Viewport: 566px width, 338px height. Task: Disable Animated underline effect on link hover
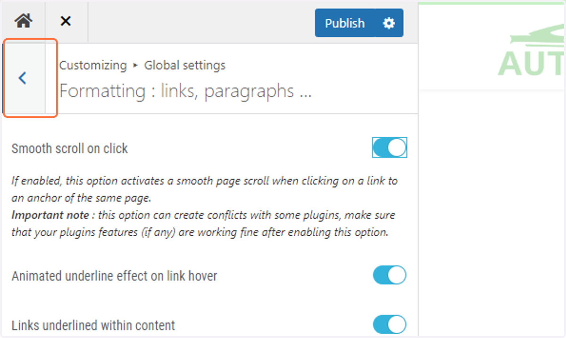point(390,275)
